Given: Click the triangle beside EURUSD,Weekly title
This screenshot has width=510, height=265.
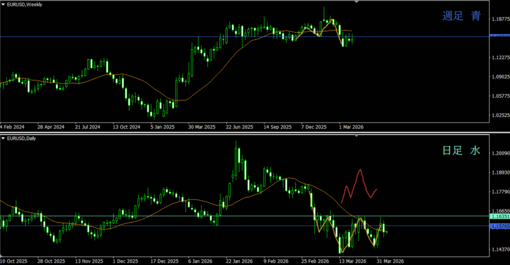Looking at the screenshot, I should 3,4.
